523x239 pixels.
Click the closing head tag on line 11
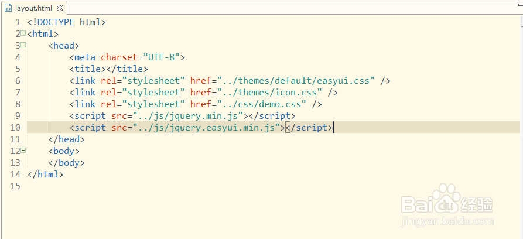pyautogui.click(x=66, y=139)
